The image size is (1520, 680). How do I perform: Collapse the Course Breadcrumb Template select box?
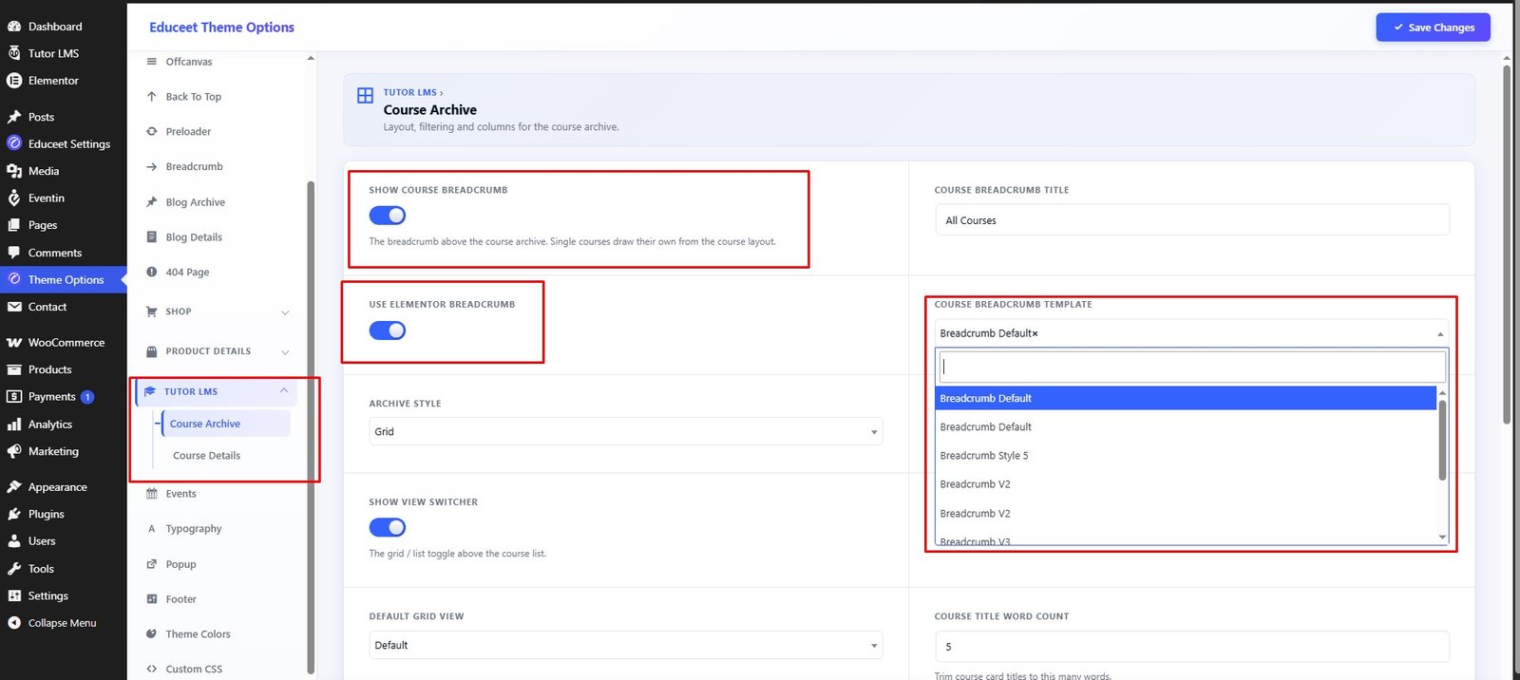coord(1192,333)
